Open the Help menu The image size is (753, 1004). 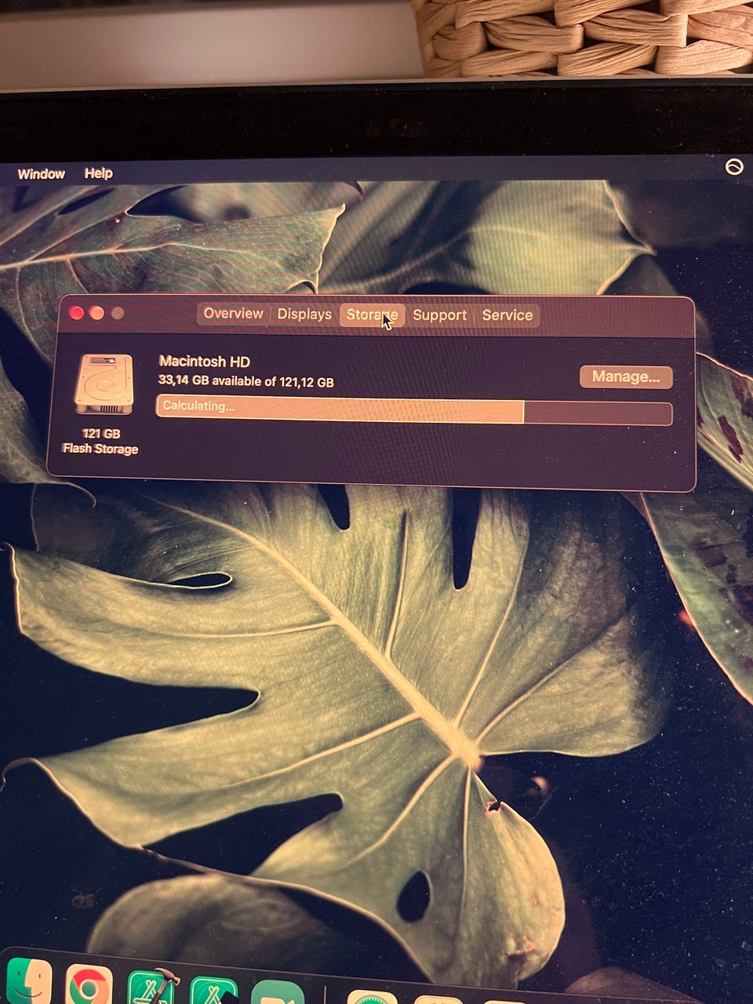(x=99, y=173)
